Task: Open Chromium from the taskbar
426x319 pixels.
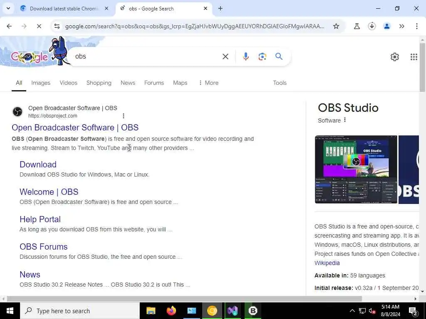Action: (x=212, y=311)
